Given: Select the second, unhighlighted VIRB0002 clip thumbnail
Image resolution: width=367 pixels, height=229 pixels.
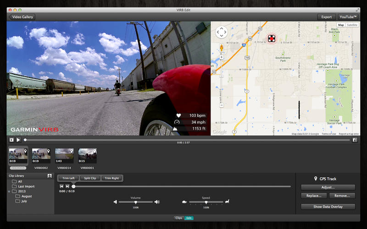Looking at the screenshot, I should pyautogui.click(x=41, y=156).
